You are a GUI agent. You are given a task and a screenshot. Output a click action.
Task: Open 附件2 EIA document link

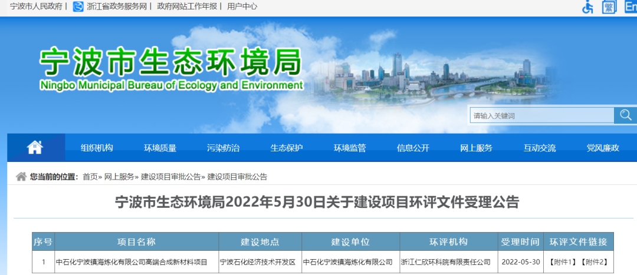tap(594, 261)
